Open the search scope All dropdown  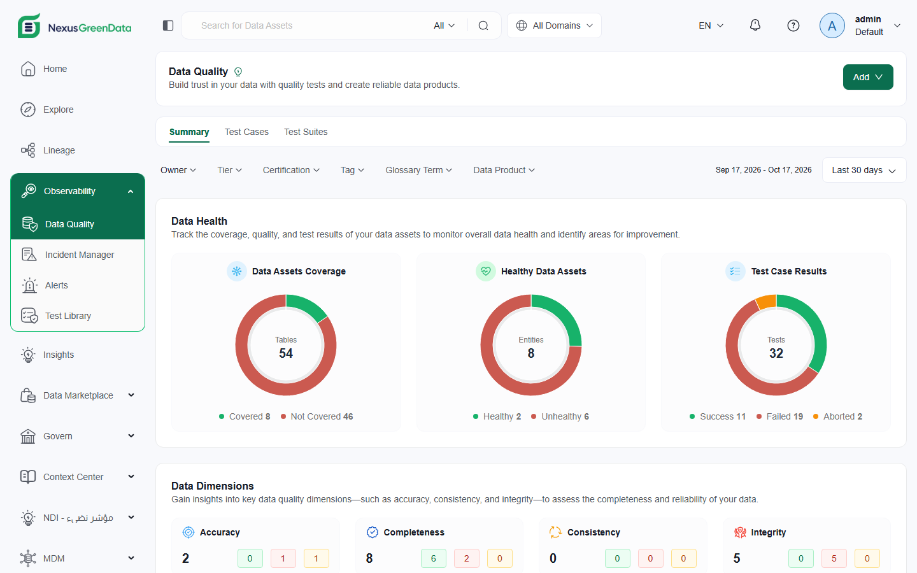444,25
